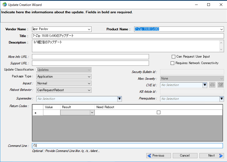The height and width of the screenshot is (162, 227).
Task: Expand the Supersedes selection arrow
Action: click(119, 99)
